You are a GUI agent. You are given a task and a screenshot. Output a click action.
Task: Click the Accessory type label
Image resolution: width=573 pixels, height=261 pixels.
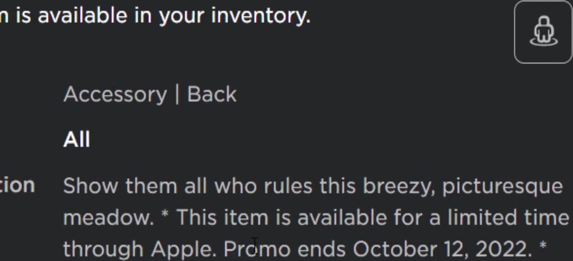point(115,95)
